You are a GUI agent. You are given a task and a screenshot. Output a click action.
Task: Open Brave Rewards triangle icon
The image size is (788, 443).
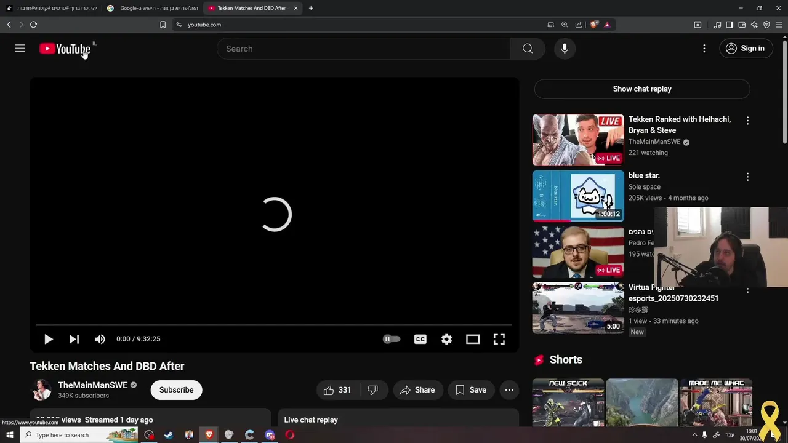tap(607, 25)
